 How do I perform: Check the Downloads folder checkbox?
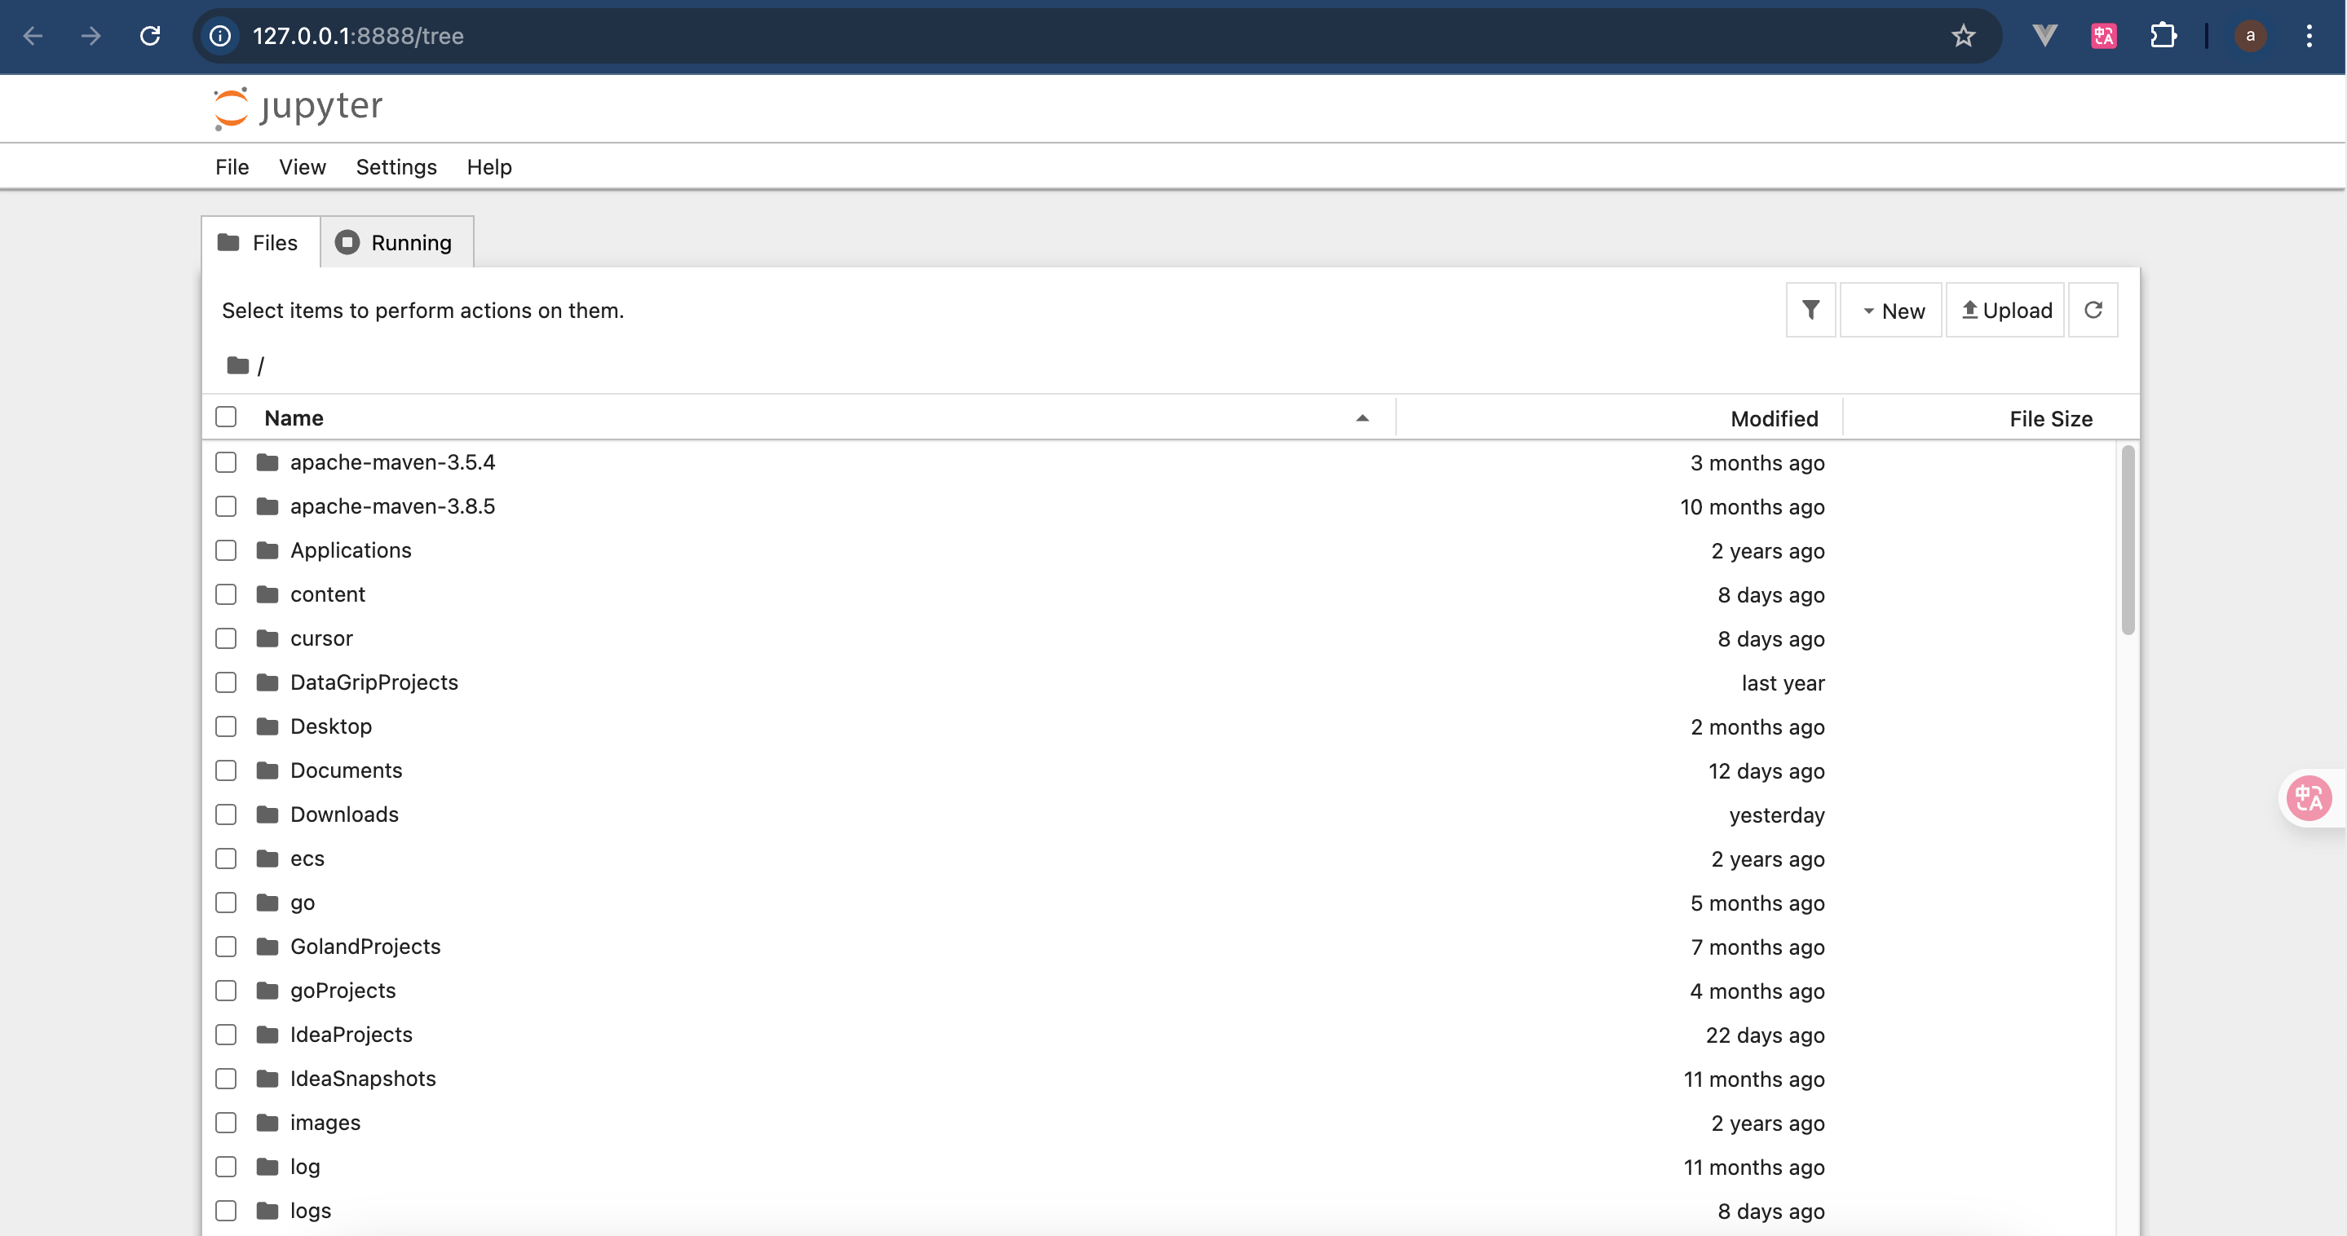[226, 814]
